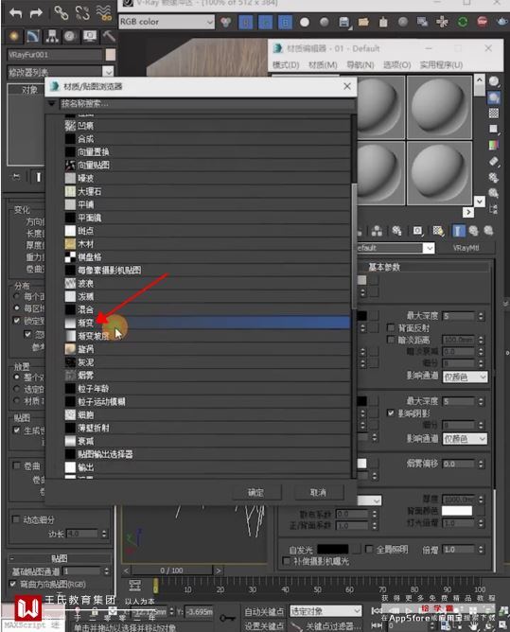
Task: Click the sample slots scroll right arrow
Action: [x=468, y=212]
